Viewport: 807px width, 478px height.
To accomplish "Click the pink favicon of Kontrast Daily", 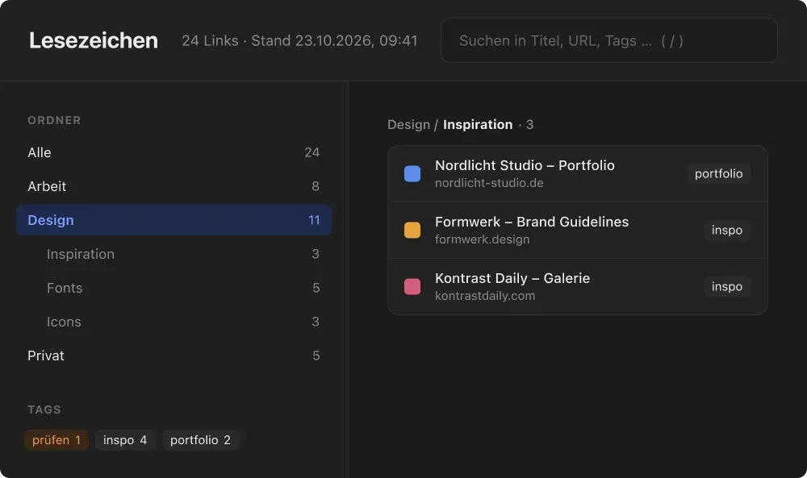I will (x=412, y=287).
